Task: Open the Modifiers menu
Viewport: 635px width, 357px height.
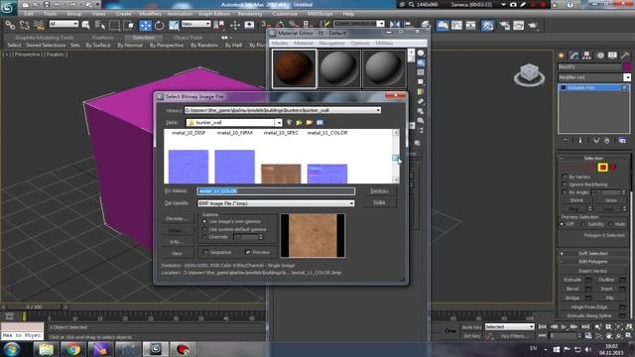Action: coord(150,14)
